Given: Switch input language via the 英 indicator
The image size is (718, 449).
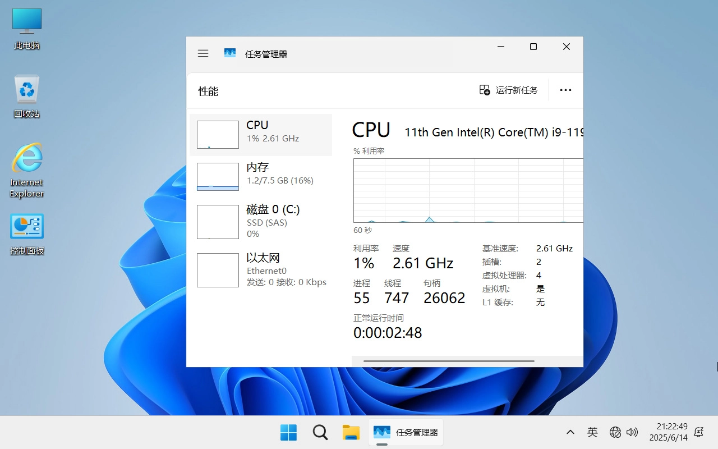Looking at the screenshot, I should pyautogui.click(x=592, y=432).
